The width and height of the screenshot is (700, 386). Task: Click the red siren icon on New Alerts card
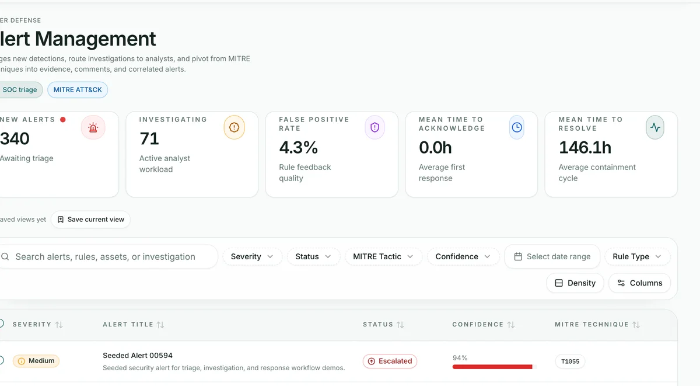coord(93,127)
